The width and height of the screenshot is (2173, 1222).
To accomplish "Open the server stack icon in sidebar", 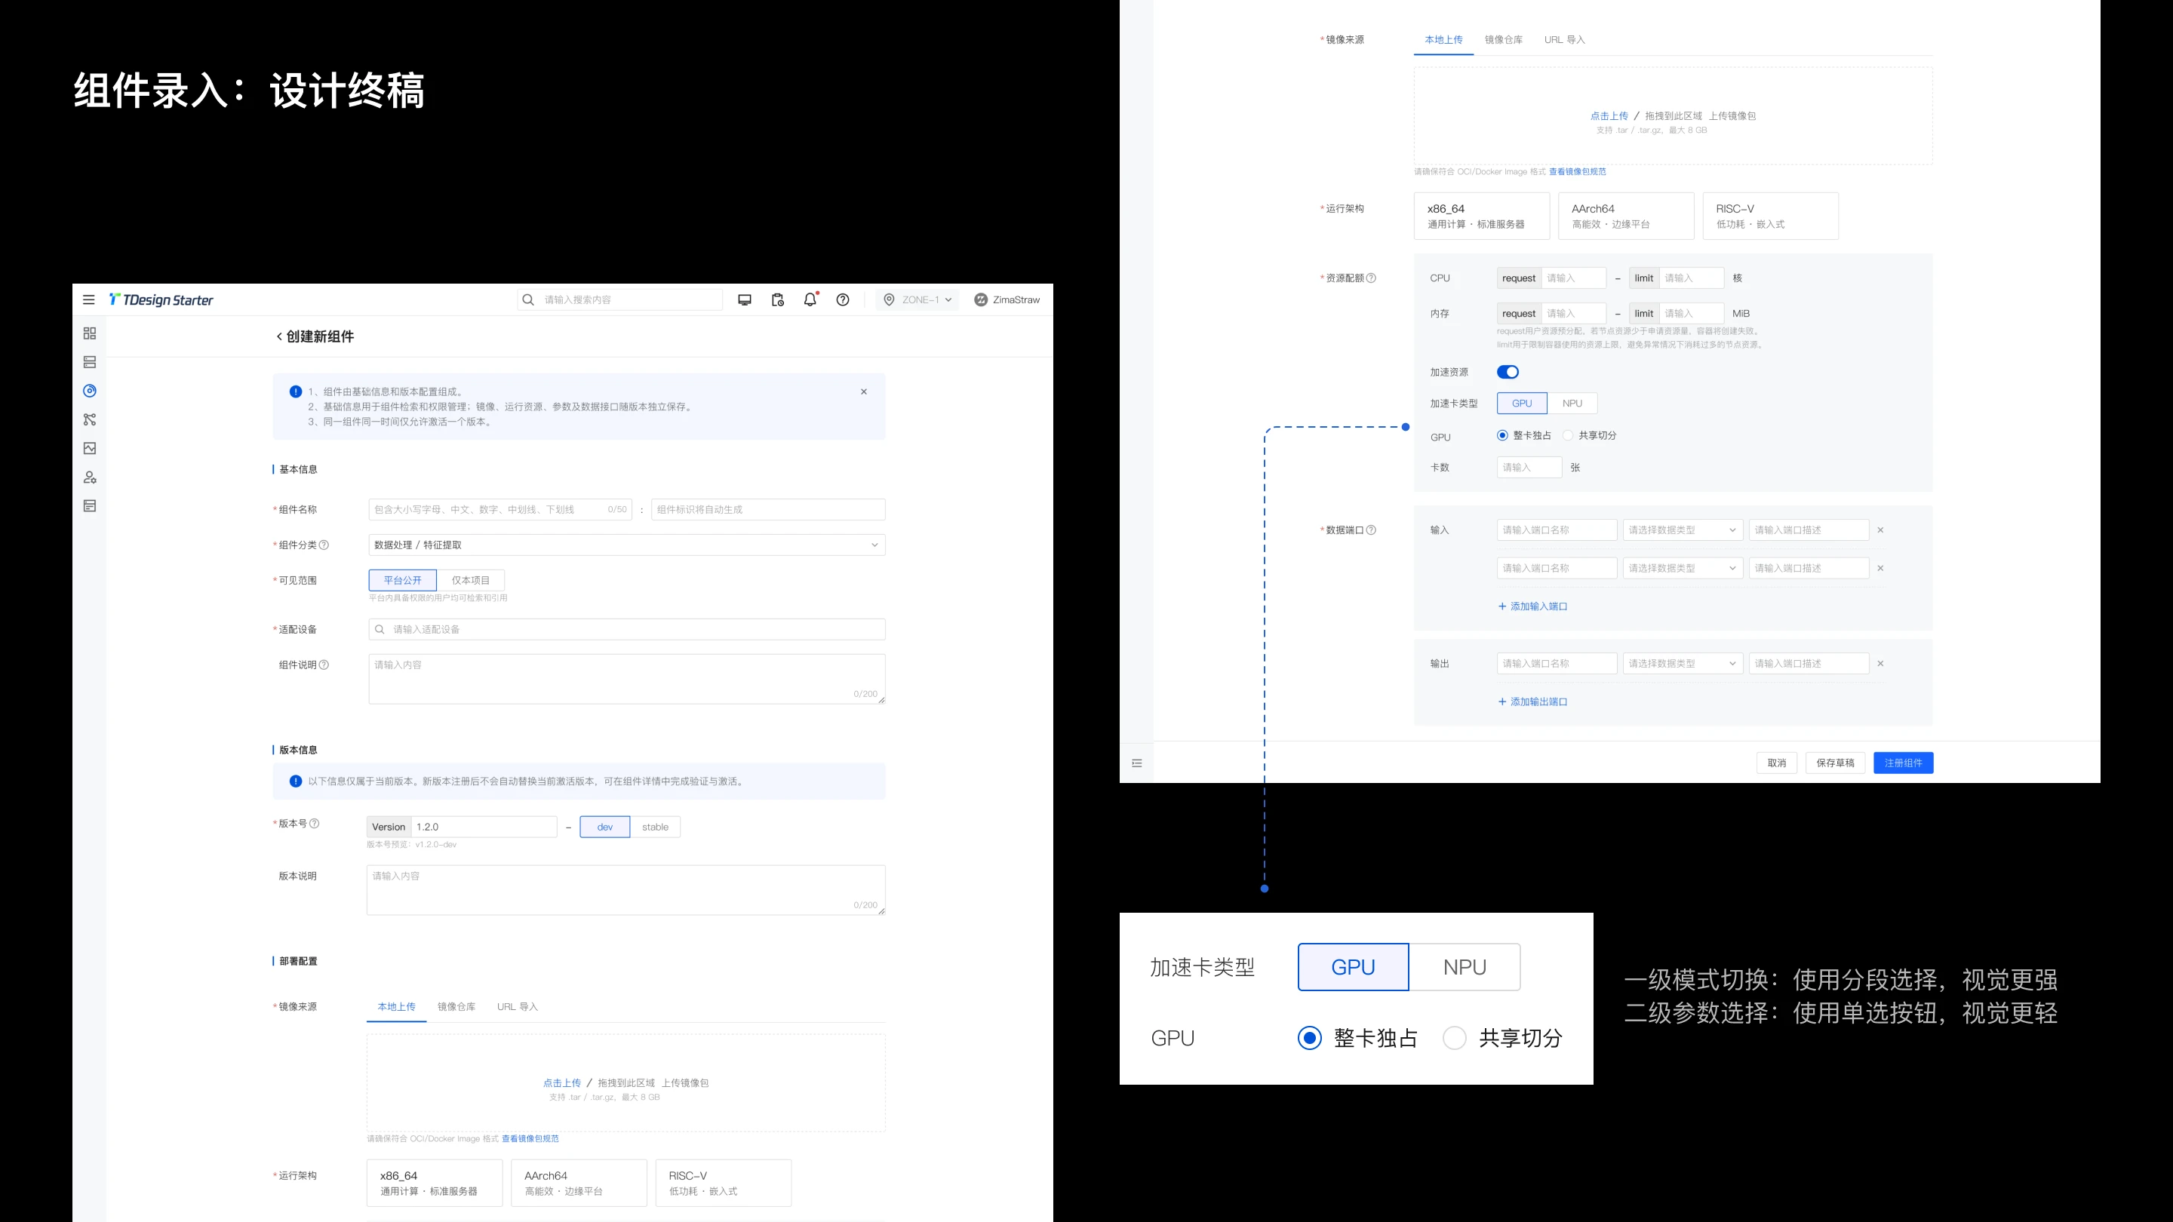I will [x=90, y=362].
